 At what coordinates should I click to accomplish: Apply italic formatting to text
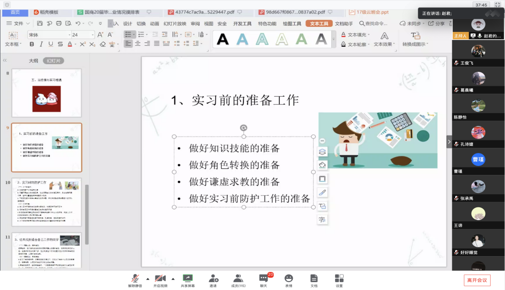(x=41, y=44)
